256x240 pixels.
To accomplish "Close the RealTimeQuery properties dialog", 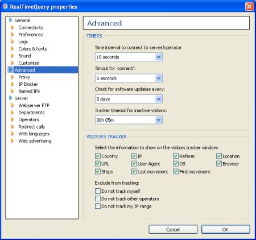I will pos(249,6).
